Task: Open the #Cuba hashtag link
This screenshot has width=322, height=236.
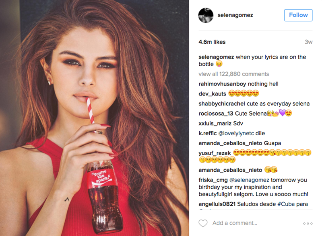Action: [286, 204]
